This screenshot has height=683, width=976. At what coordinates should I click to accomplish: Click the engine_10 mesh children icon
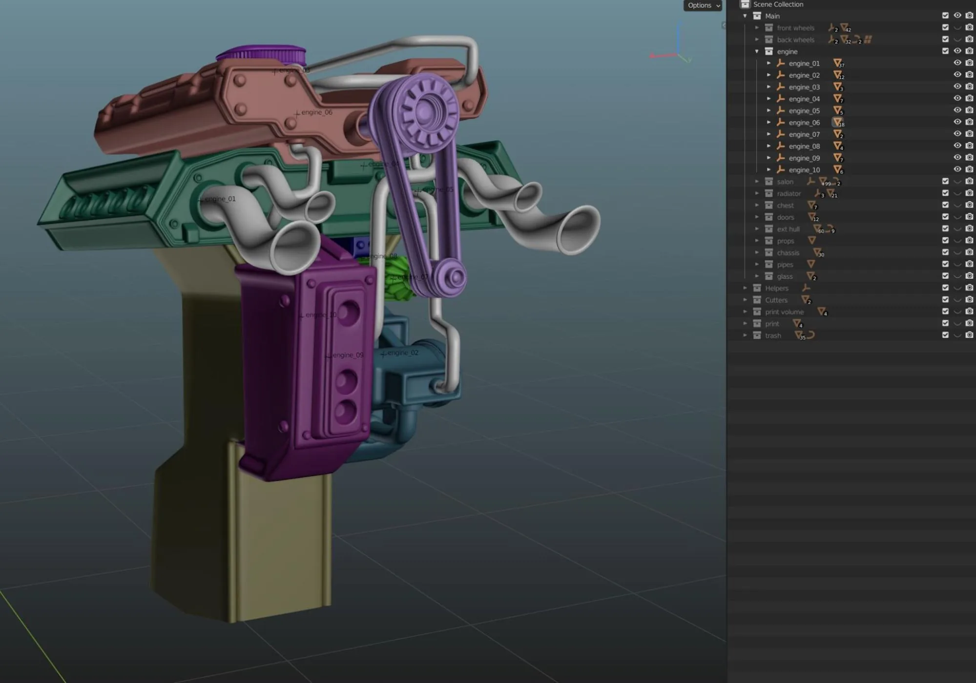pos(838,169)
